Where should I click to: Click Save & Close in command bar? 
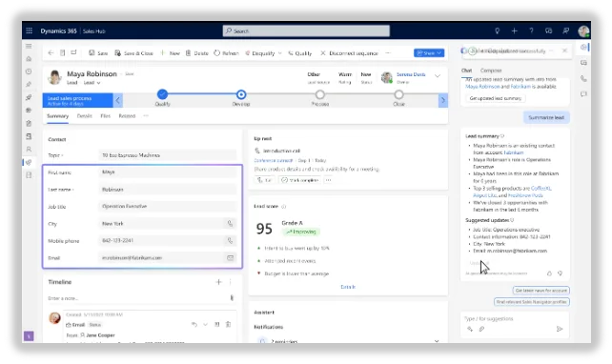click(x=133, y=53)
